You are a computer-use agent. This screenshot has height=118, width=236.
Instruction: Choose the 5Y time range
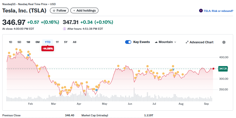tap(66, 42)
